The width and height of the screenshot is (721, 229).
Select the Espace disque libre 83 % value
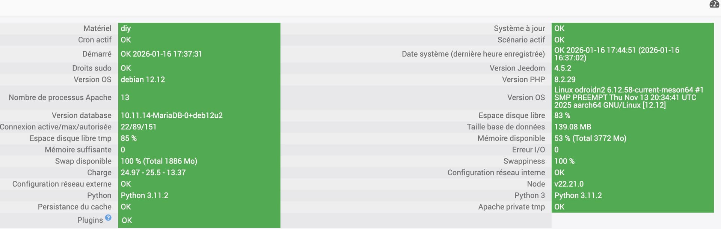tap(562, 115)
